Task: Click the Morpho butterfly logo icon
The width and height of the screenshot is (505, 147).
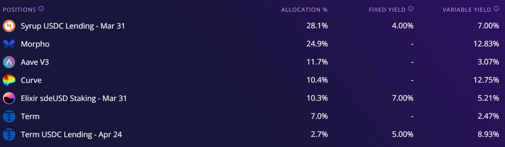Action: point(9,44)
